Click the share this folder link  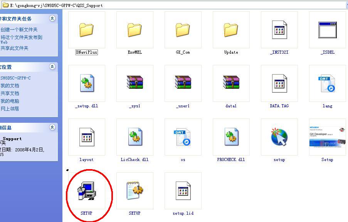[15, 48]
